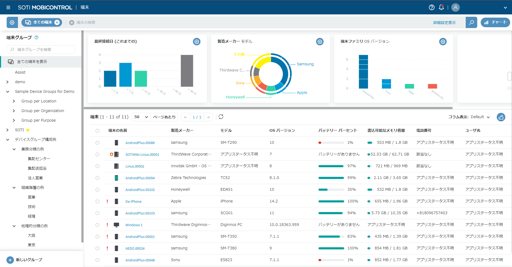Image resolution: width=512 pixels, height=267 pixels.
Task: Collapse the Sample Device Groups for Demo node
Action: click(x=7, y=91)
